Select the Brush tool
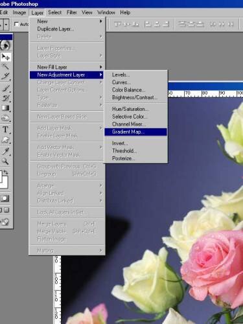 [x=5, y=88]
